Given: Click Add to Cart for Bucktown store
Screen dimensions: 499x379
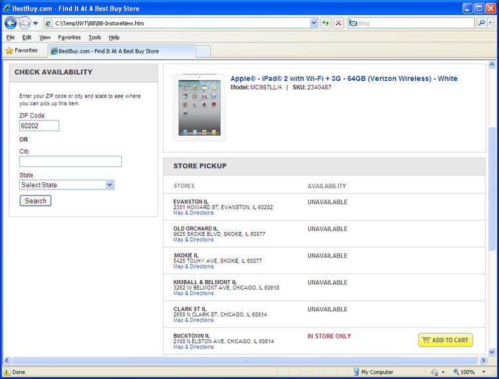Looking at the screenshot, I should click(x=445, y=340).
